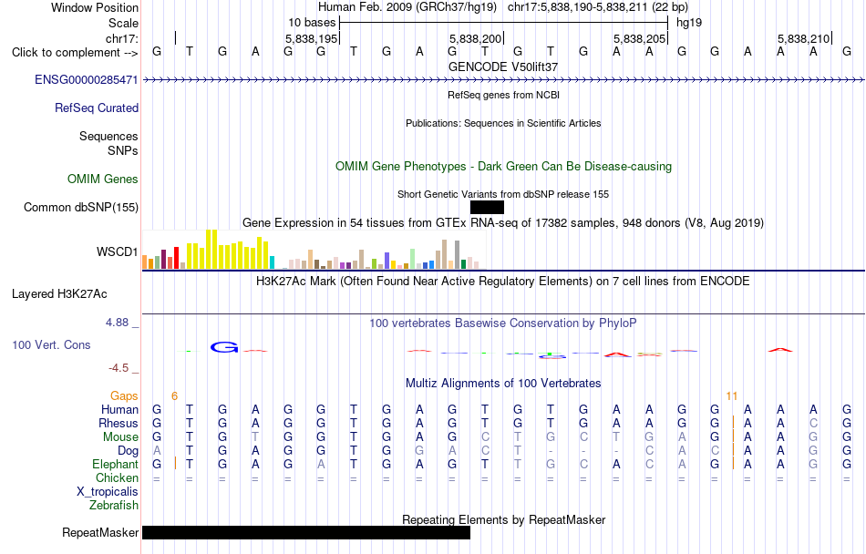The width and height of the screenshot is (866, 554).
Task: Click the 5,838,200 position label
Action: (x=475, y=38)
